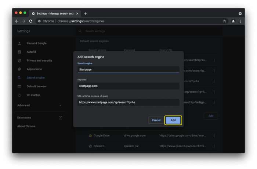Click the clipboard icon beside Autofill
The height and width of the screenshot is (169, 257).
pyautogui.click(x=19, y=52)
